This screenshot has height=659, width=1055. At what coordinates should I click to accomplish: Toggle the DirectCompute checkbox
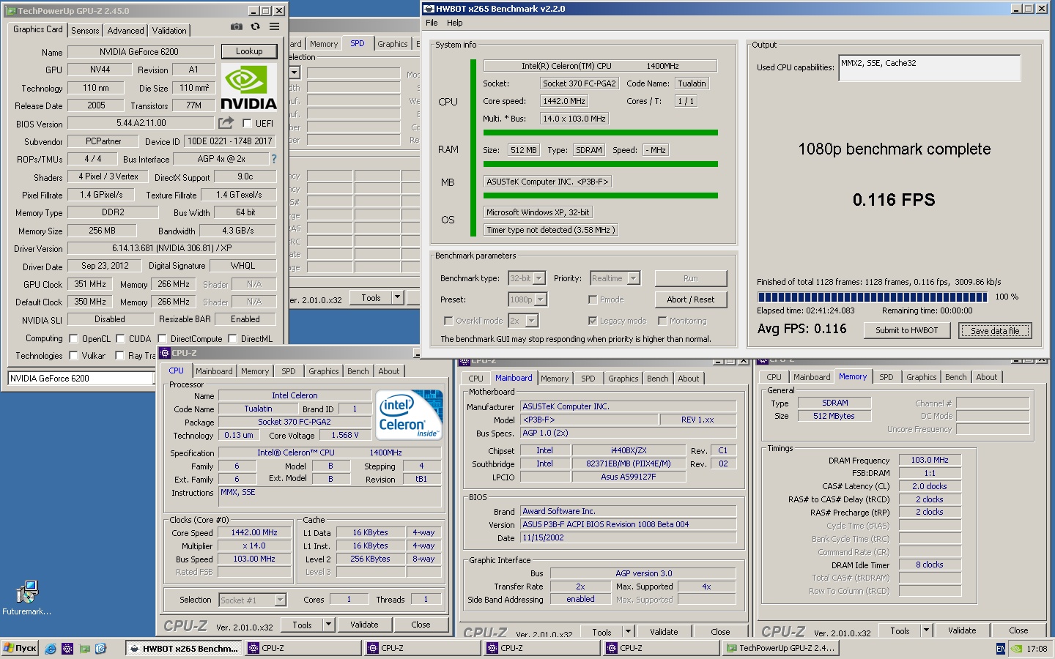(162, 339)
